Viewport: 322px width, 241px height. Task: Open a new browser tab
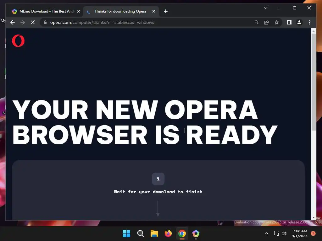[x=166, y=12]
